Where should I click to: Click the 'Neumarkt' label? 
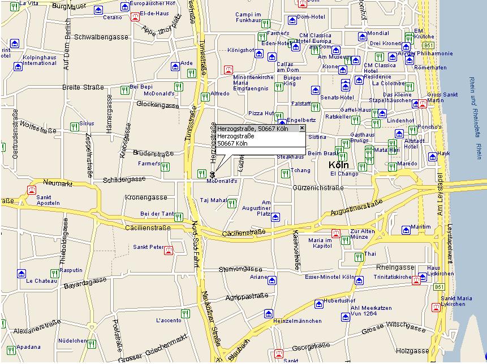[58, 183]
